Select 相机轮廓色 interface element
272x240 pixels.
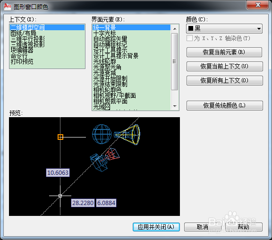click(x=131, y=90)
